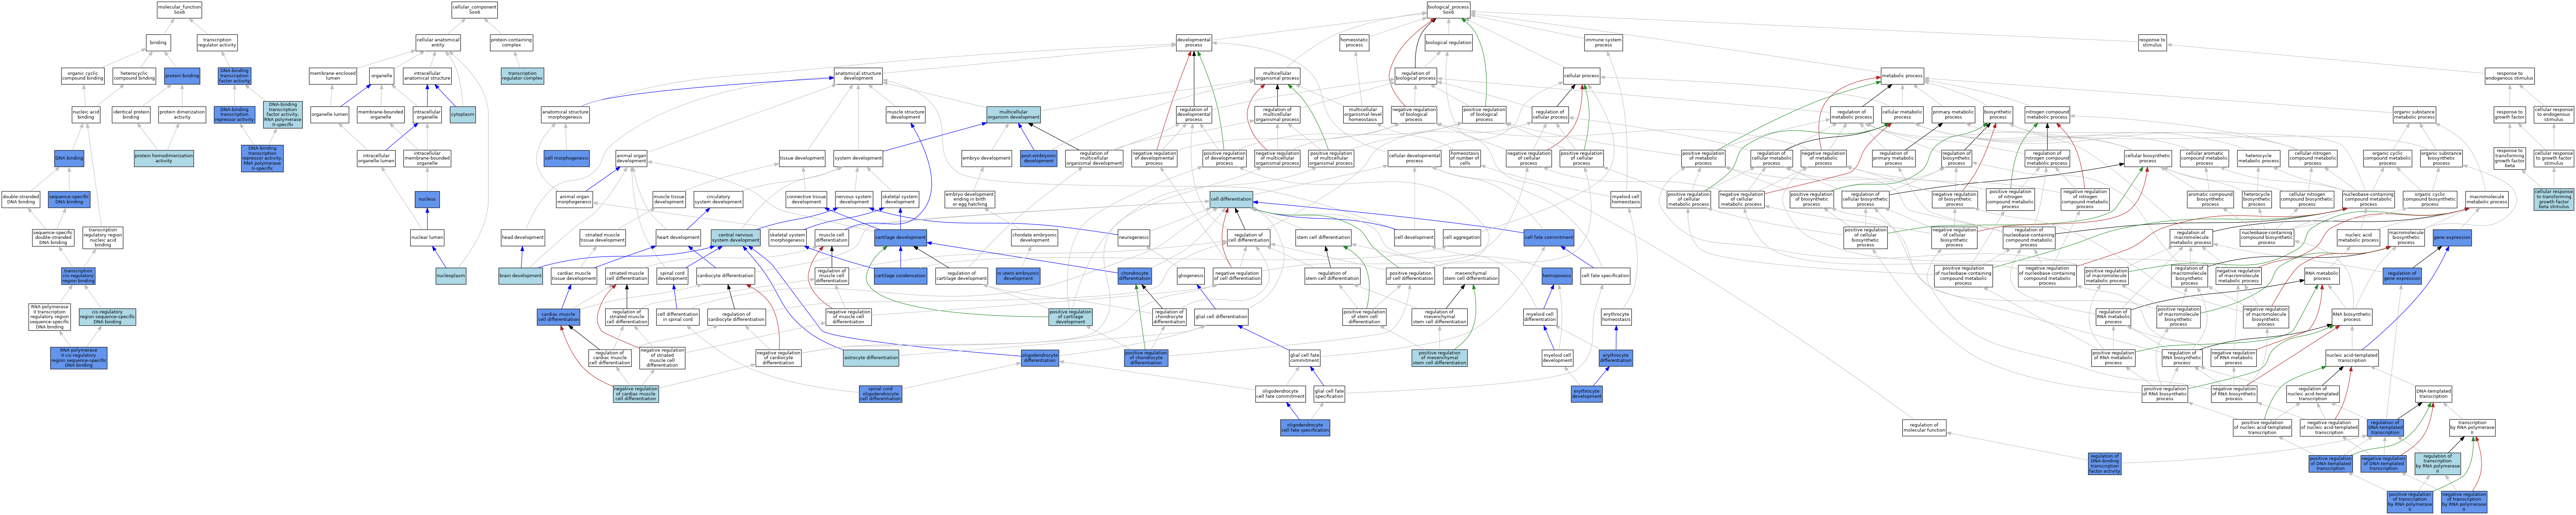Viewport: 2576px width, 515px height.
Task: Click the 'immune system process' node
Action: [1603, 43]
